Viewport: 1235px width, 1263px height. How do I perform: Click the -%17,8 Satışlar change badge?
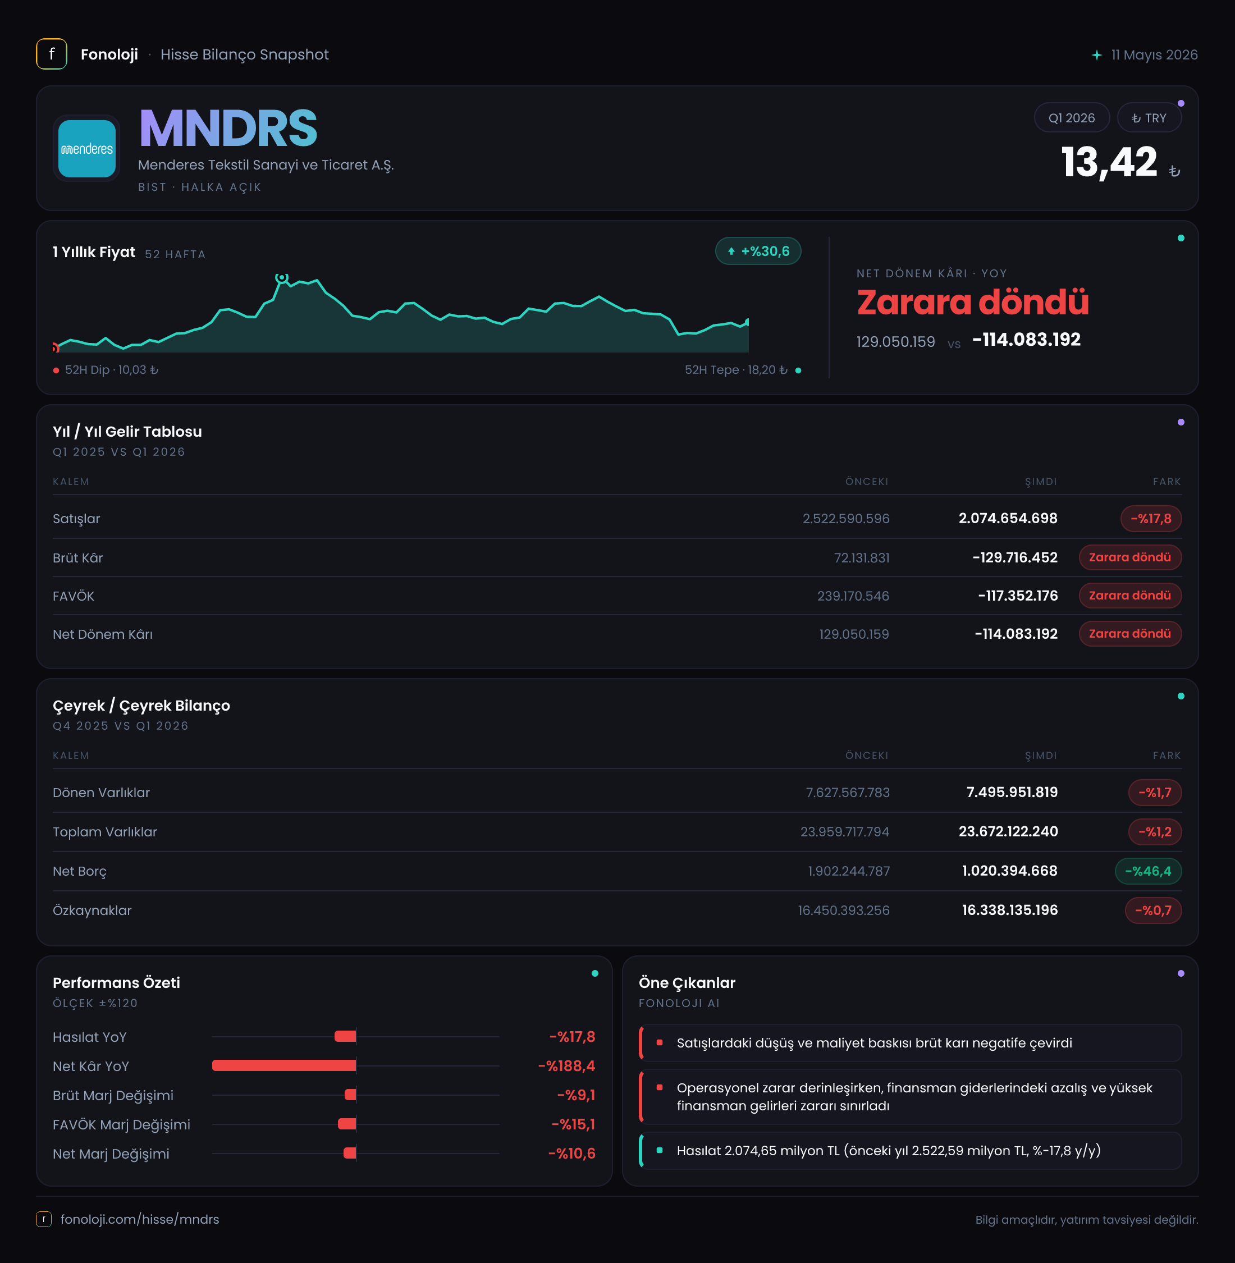pos(1151,518)
